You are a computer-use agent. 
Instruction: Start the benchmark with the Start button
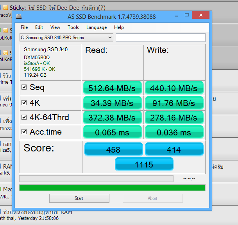[79, 198]
